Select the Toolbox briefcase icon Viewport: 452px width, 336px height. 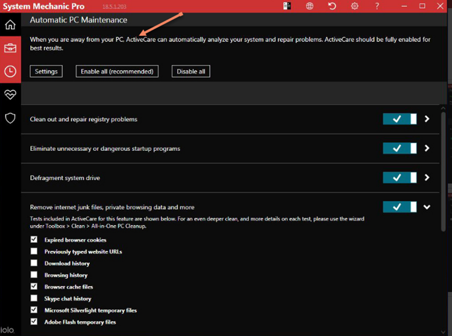(x=10, y=48)
